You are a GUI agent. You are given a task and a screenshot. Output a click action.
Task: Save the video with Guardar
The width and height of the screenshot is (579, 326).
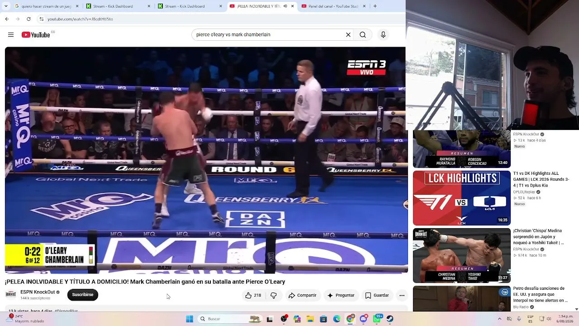(377, 295)
